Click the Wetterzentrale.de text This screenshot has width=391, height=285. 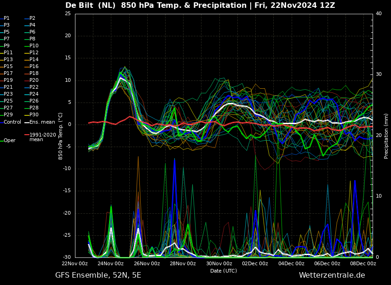pyautogui.click(x=332, y=275)
